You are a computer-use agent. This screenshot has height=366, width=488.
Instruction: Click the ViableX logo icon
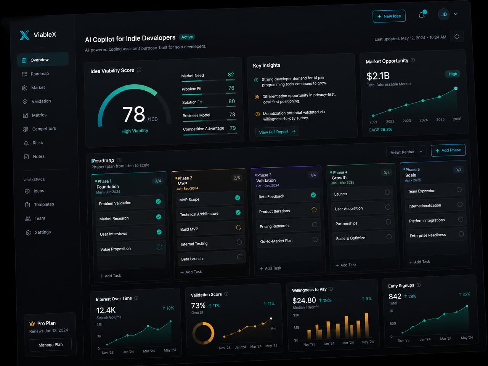point(24,35)
